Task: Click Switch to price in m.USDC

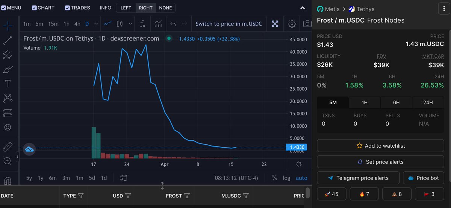Action: [x=229, y=24]
